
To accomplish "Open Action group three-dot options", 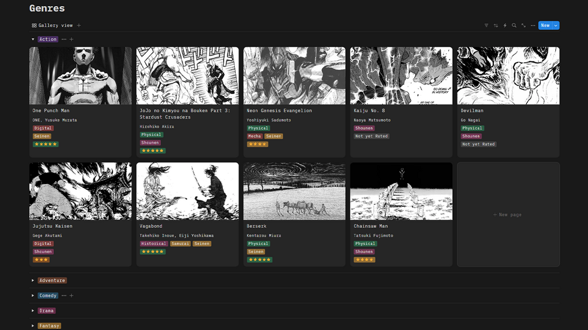I will [64, 39].
